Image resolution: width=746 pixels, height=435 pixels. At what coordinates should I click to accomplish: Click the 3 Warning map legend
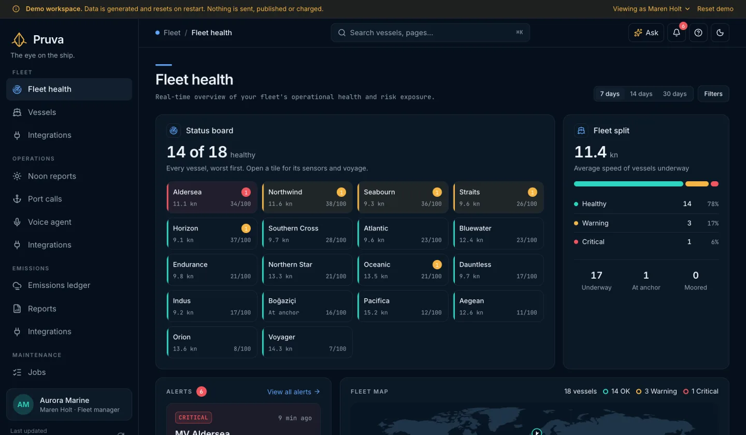[656, 392]
